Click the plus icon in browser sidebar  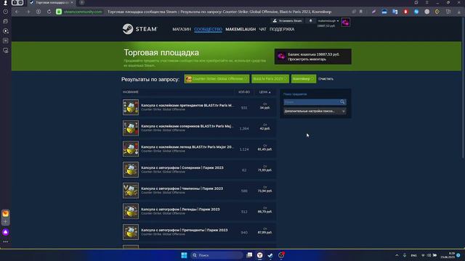5,222
